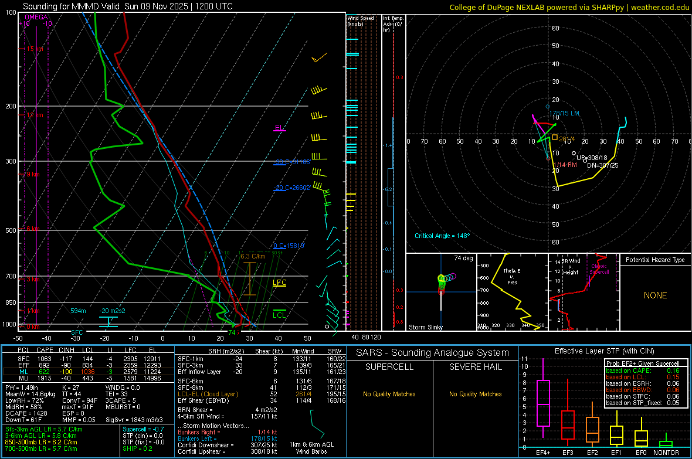
Task: Select the DN=307/25 Corfidi label
Action: click(x=602, y=165)
